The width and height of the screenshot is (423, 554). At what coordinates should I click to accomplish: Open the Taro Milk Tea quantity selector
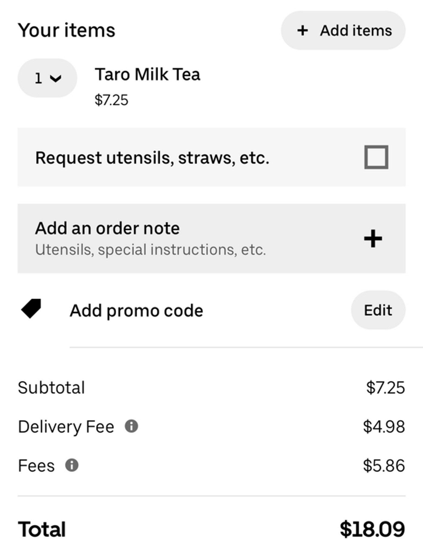point(47,78)
